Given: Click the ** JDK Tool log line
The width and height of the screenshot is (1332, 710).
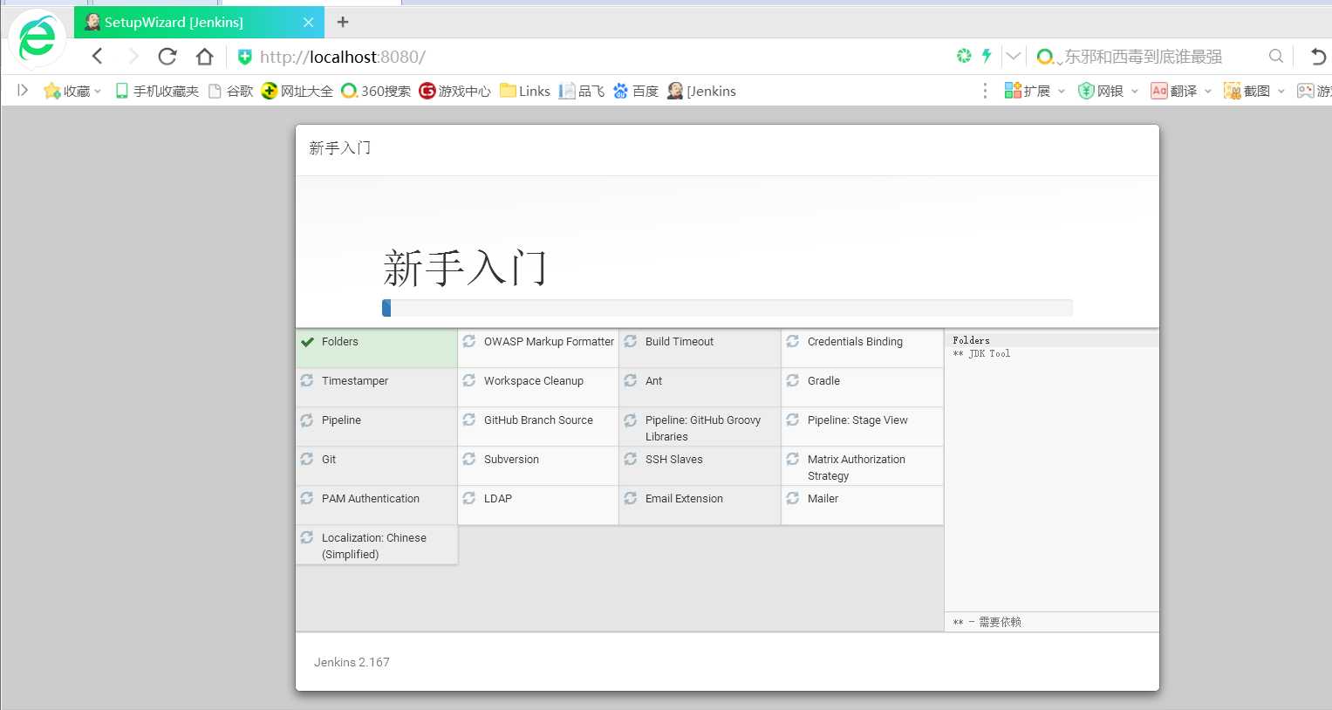Looking at the screenshot, I should point(981,353).
